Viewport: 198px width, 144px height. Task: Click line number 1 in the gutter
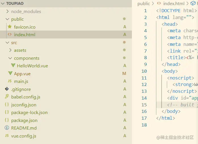tap(146, 10)
